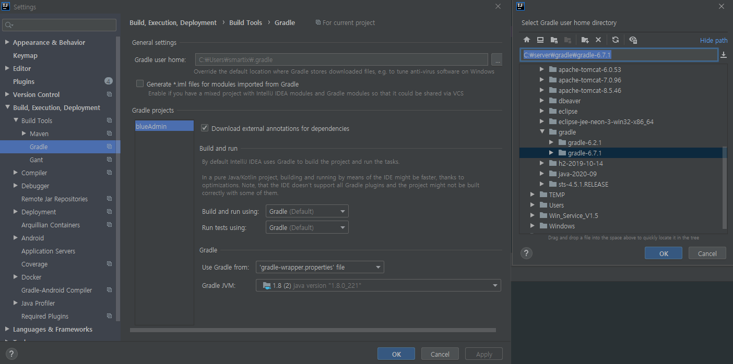The height and width of the screenshot is (364, 733).
Task: Click the search magnifier icon in Settings
Action: 9,25
